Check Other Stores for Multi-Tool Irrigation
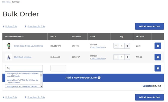Image resolution: width=168 pixels, height=102 pixels. pyautogui.click(x=98, y=59)
